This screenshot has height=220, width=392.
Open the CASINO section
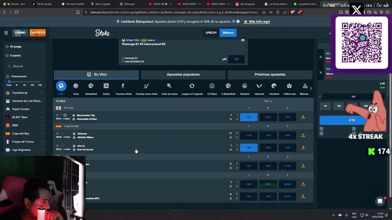(20, 33)
